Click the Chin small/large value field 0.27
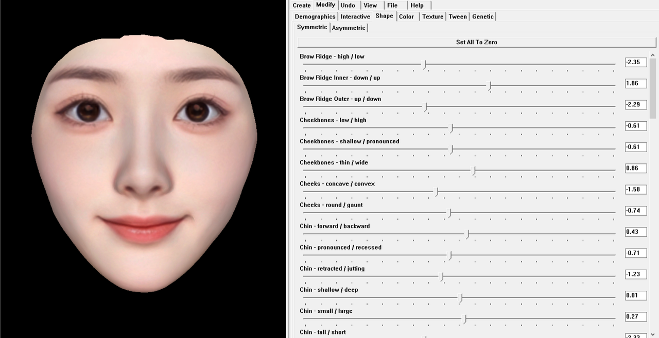659x338 pixels. pos(636,317)
